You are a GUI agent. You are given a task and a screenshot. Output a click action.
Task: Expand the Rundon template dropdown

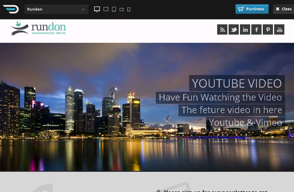pos(56,9)
